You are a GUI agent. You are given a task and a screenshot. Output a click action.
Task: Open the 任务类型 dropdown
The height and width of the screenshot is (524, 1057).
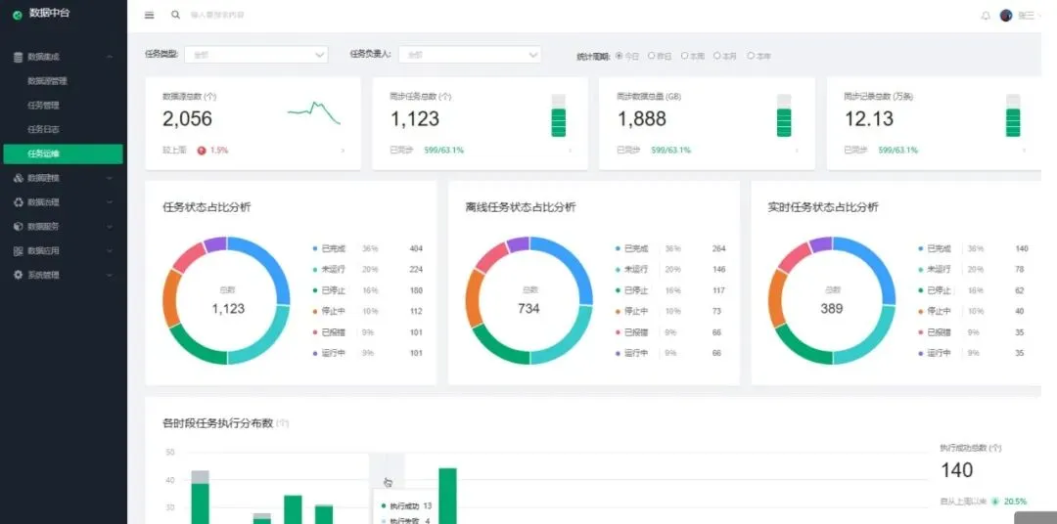click(256, 55)
